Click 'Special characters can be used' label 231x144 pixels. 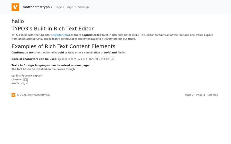(34, 59)
